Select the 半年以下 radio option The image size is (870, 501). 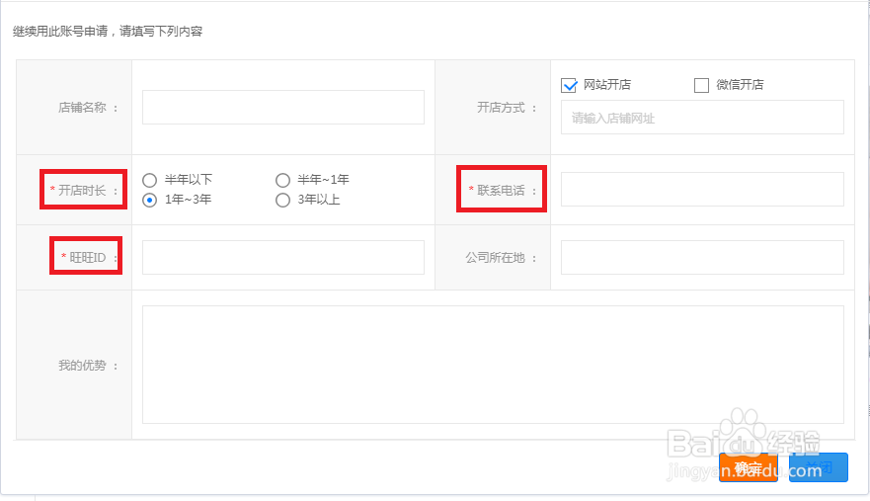(x=149, y=180)
